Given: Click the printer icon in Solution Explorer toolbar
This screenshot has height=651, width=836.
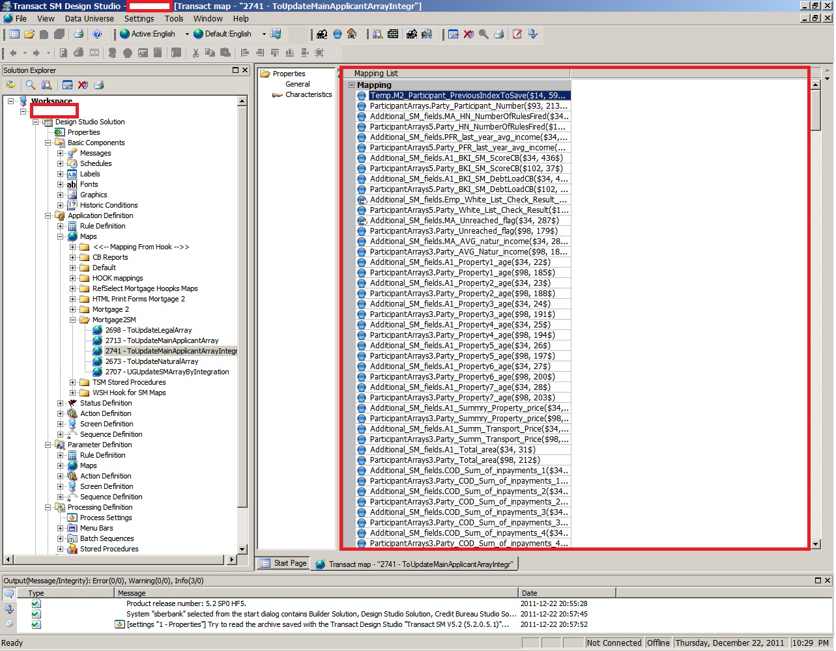Looking at the screenshot, I should [x=99, y=85].
